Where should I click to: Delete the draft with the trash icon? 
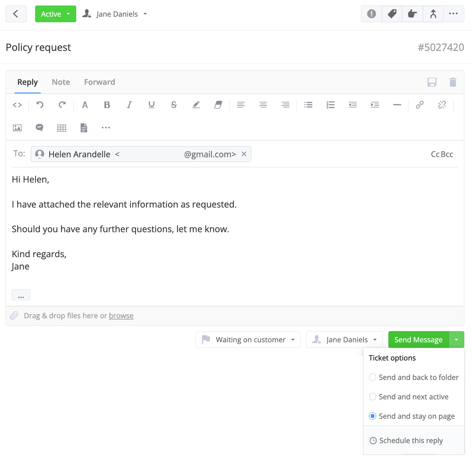coord(453,82)
